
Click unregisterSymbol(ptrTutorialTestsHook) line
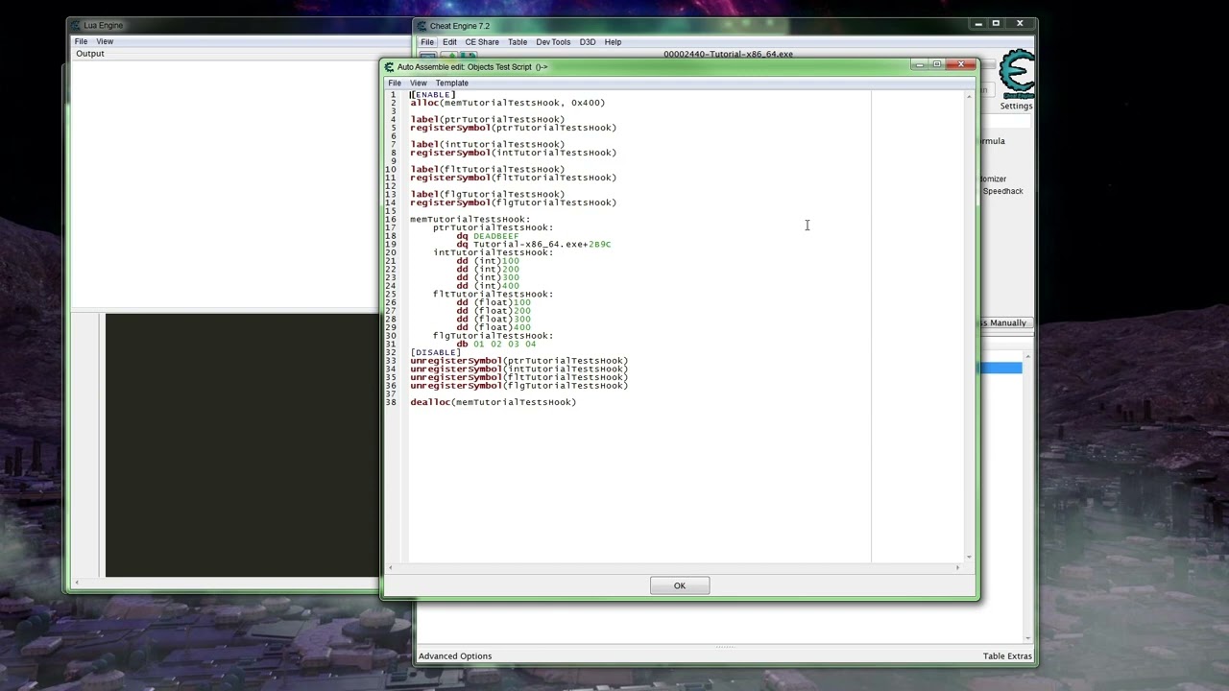[x=519, y=361]
